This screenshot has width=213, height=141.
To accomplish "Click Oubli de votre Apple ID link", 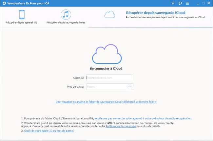I will (49, 131).
